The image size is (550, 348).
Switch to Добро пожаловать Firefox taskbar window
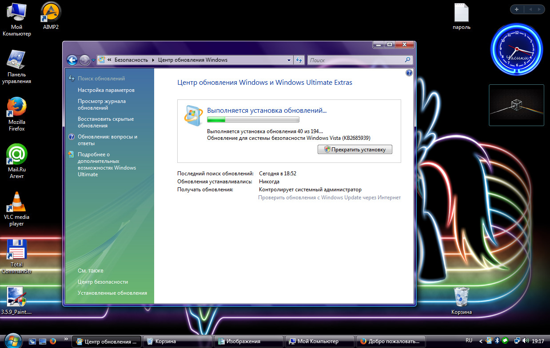391,341
